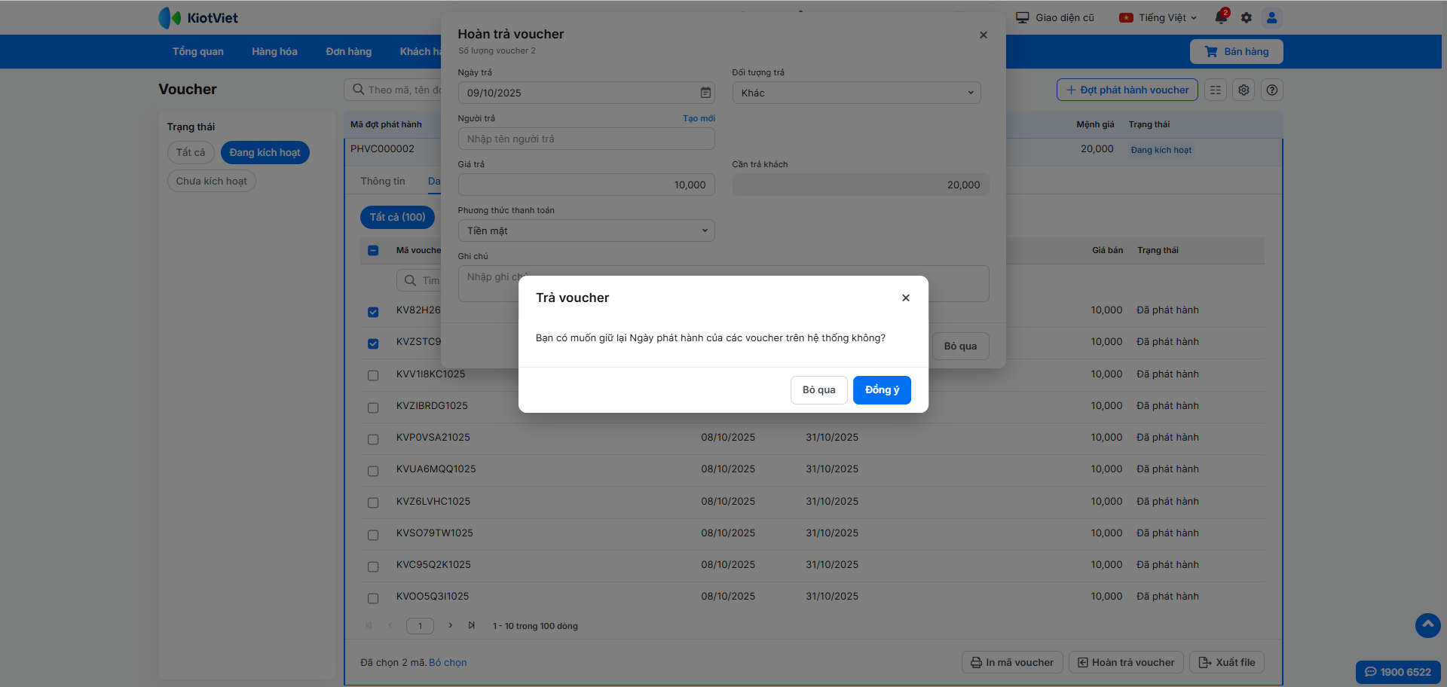
Task: Toggle the select-all vouchers checkbox
Action: click(x=373, y=250)
